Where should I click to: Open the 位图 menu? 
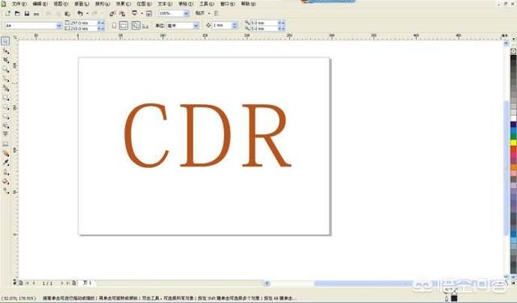(x=144, y=4)
